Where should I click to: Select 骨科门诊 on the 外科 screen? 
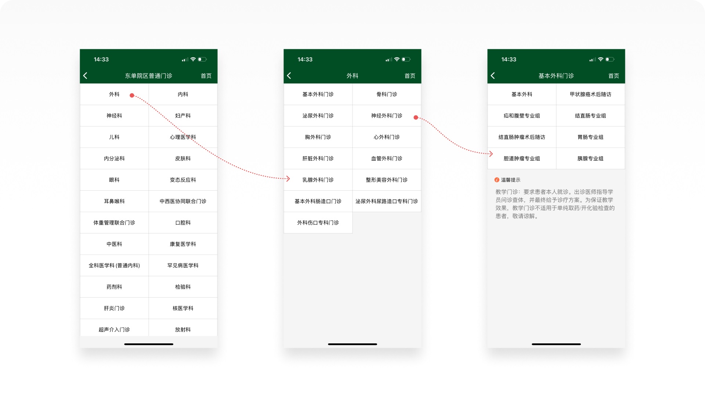click(x=386, y=94)
